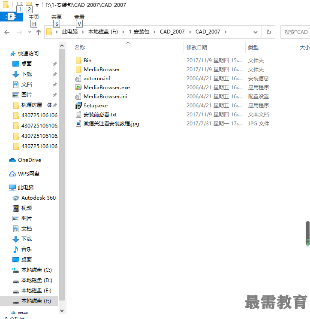Open the 文件 ribbon tab
310x319 pixels.
pos(11,16)
